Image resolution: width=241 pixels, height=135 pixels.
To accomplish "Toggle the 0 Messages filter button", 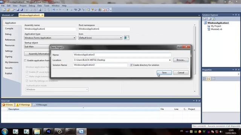I will point(40,105).
